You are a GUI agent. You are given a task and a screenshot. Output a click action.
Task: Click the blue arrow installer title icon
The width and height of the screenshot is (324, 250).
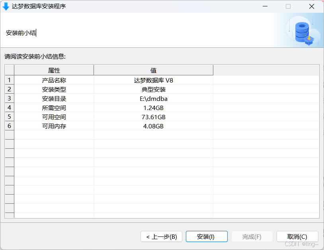pos(6,6)
